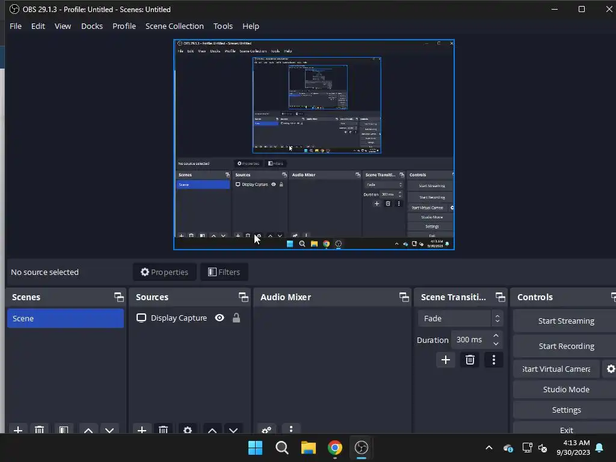The height and width of the screenshot is (462, 616).
Task: Click Start Streaming button
Action: coord(565,321)
